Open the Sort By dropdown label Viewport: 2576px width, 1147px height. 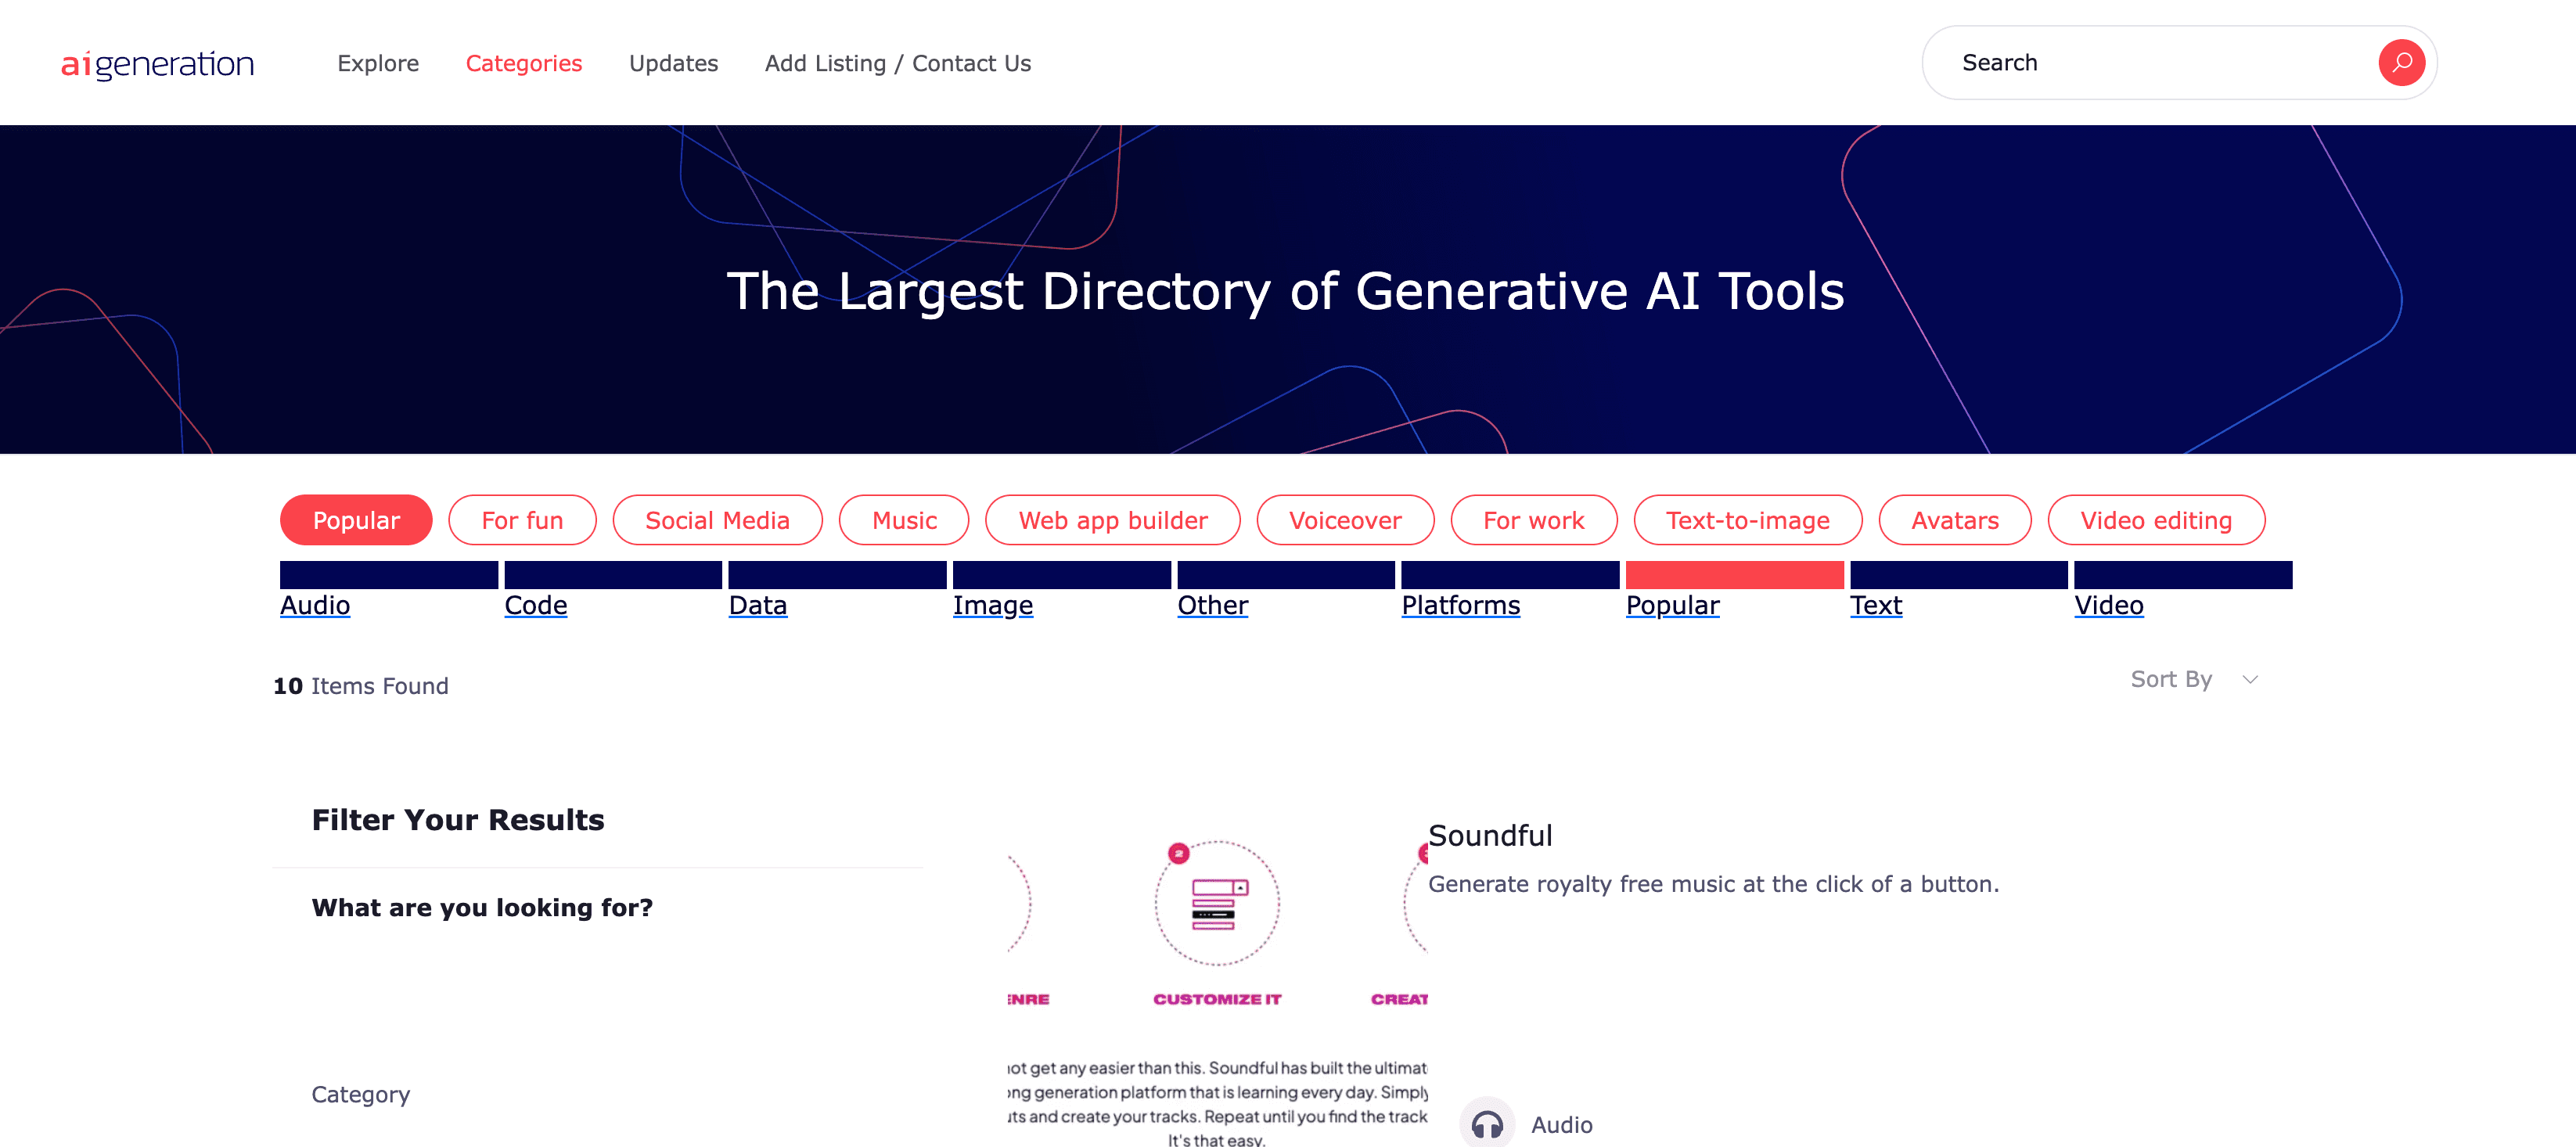[x=2171, y=679]
